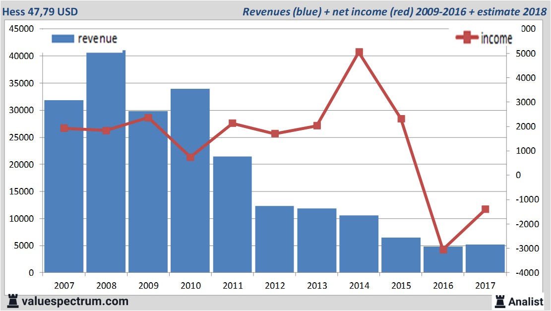Viewport: 551px width, 311px height.
Task: Click the 2015 revenue bar
Action: [401, 255]
